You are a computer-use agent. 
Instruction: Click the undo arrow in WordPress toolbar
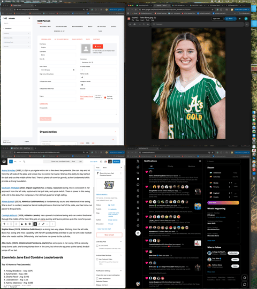coord(16,162)
